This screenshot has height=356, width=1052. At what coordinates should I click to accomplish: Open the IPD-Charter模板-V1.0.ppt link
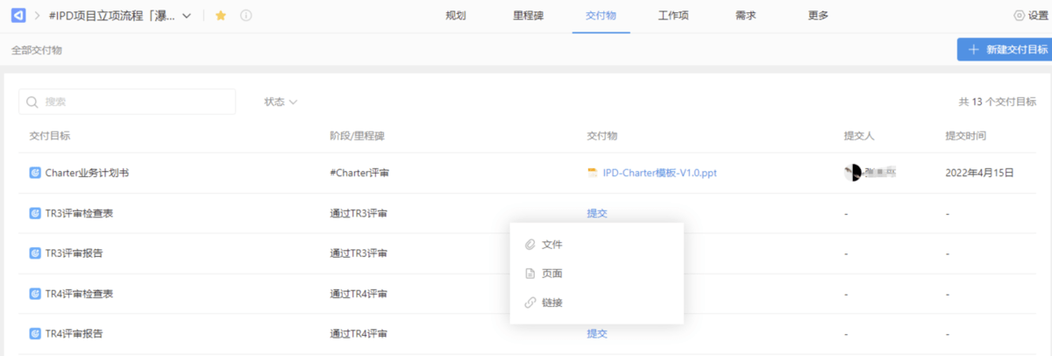point(659,174)
